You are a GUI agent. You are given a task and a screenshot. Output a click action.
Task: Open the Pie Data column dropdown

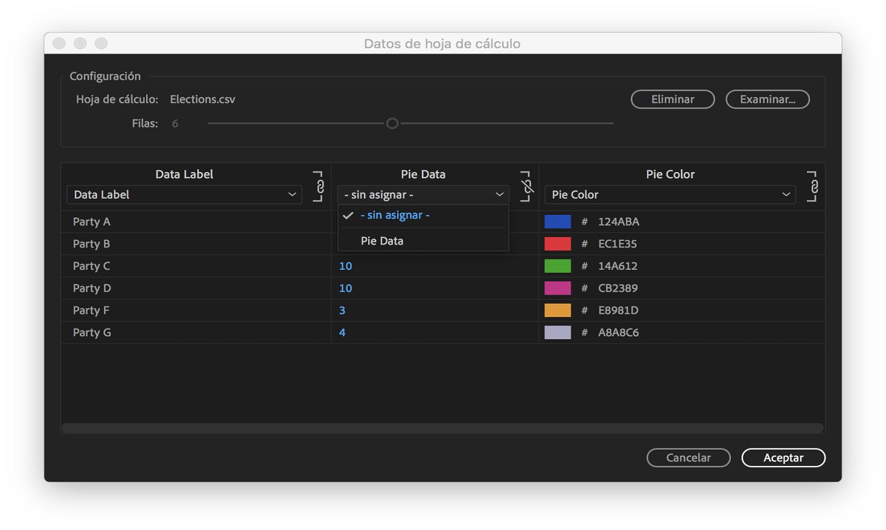(423, 194)
